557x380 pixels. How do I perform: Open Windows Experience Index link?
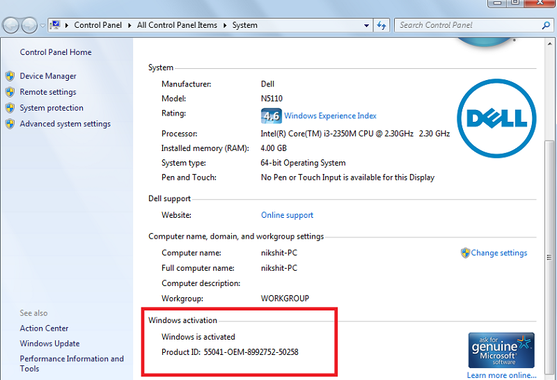tap(330, 116)
